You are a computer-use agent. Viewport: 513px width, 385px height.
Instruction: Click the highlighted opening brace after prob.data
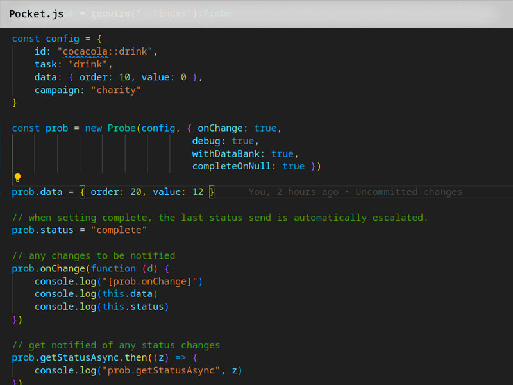[x=82, y=192]
